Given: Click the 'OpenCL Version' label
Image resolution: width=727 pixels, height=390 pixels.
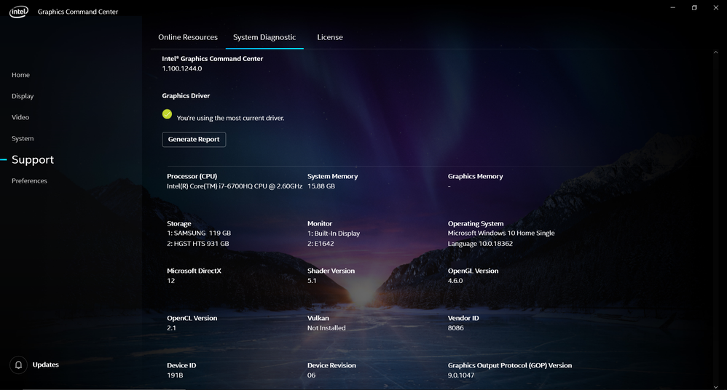Looking at the screenshot, I should click(192, 318).
